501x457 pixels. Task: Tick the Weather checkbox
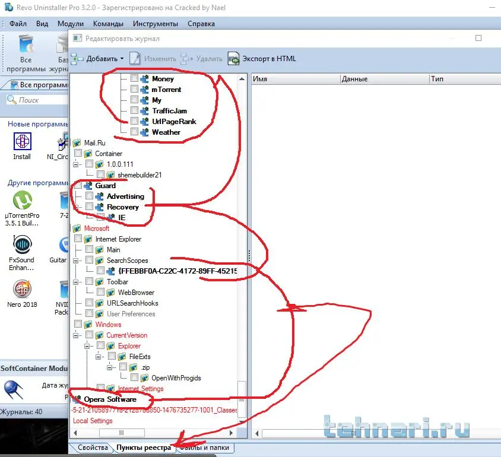tap(135, 132)
